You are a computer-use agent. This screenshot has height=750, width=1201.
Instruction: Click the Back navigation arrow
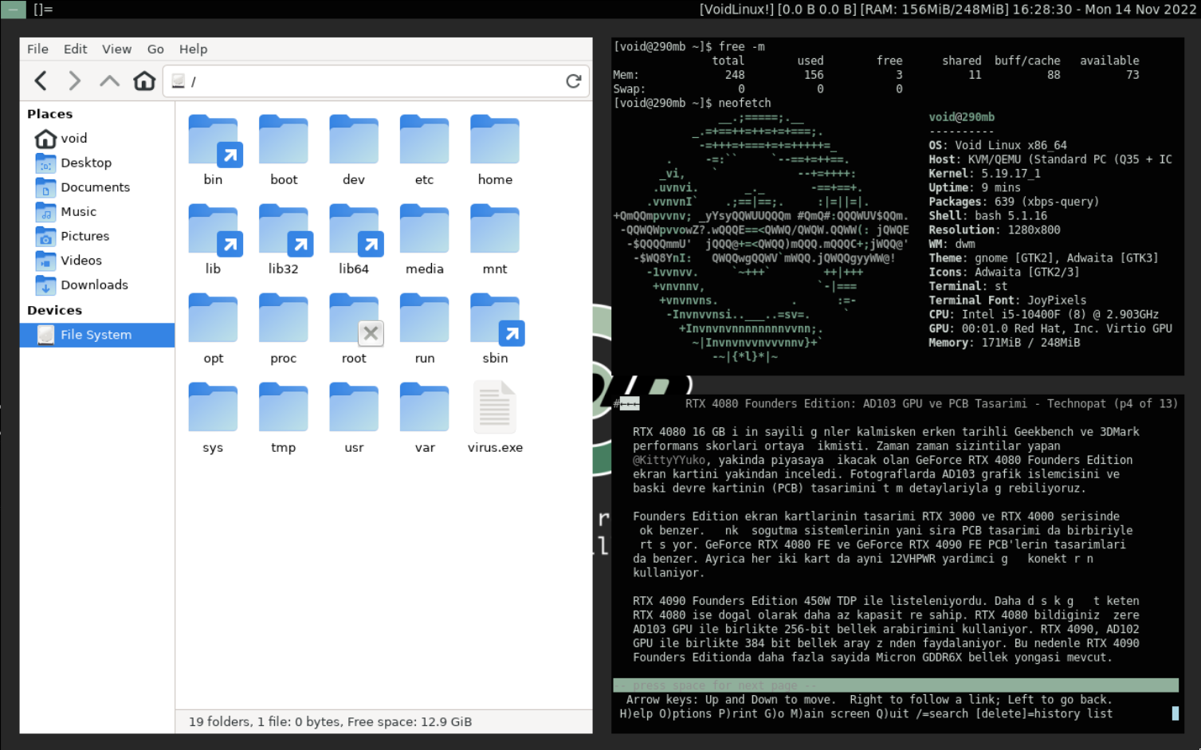tap(41, 81)
